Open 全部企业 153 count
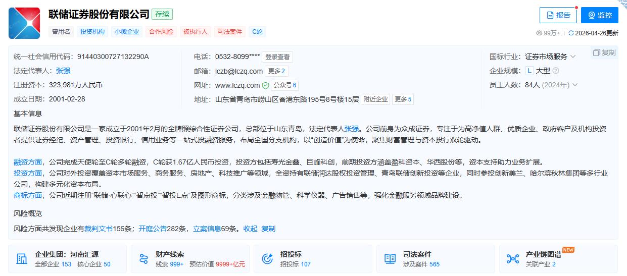The height and width of the screenshot is (276, 627). click(53, 264)
